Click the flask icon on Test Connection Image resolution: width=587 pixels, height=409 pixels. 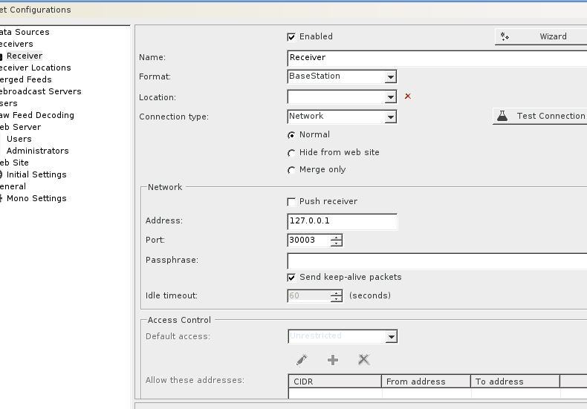point(502,116)
